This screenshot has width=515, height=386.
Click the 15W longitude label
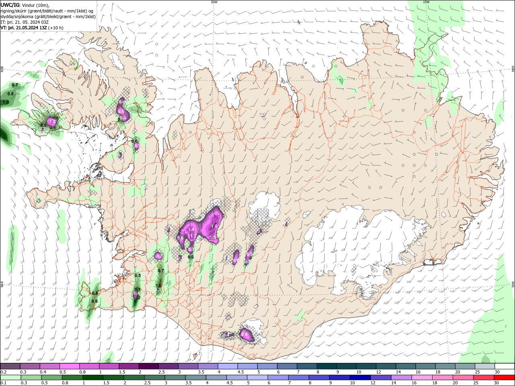(426, 2)
